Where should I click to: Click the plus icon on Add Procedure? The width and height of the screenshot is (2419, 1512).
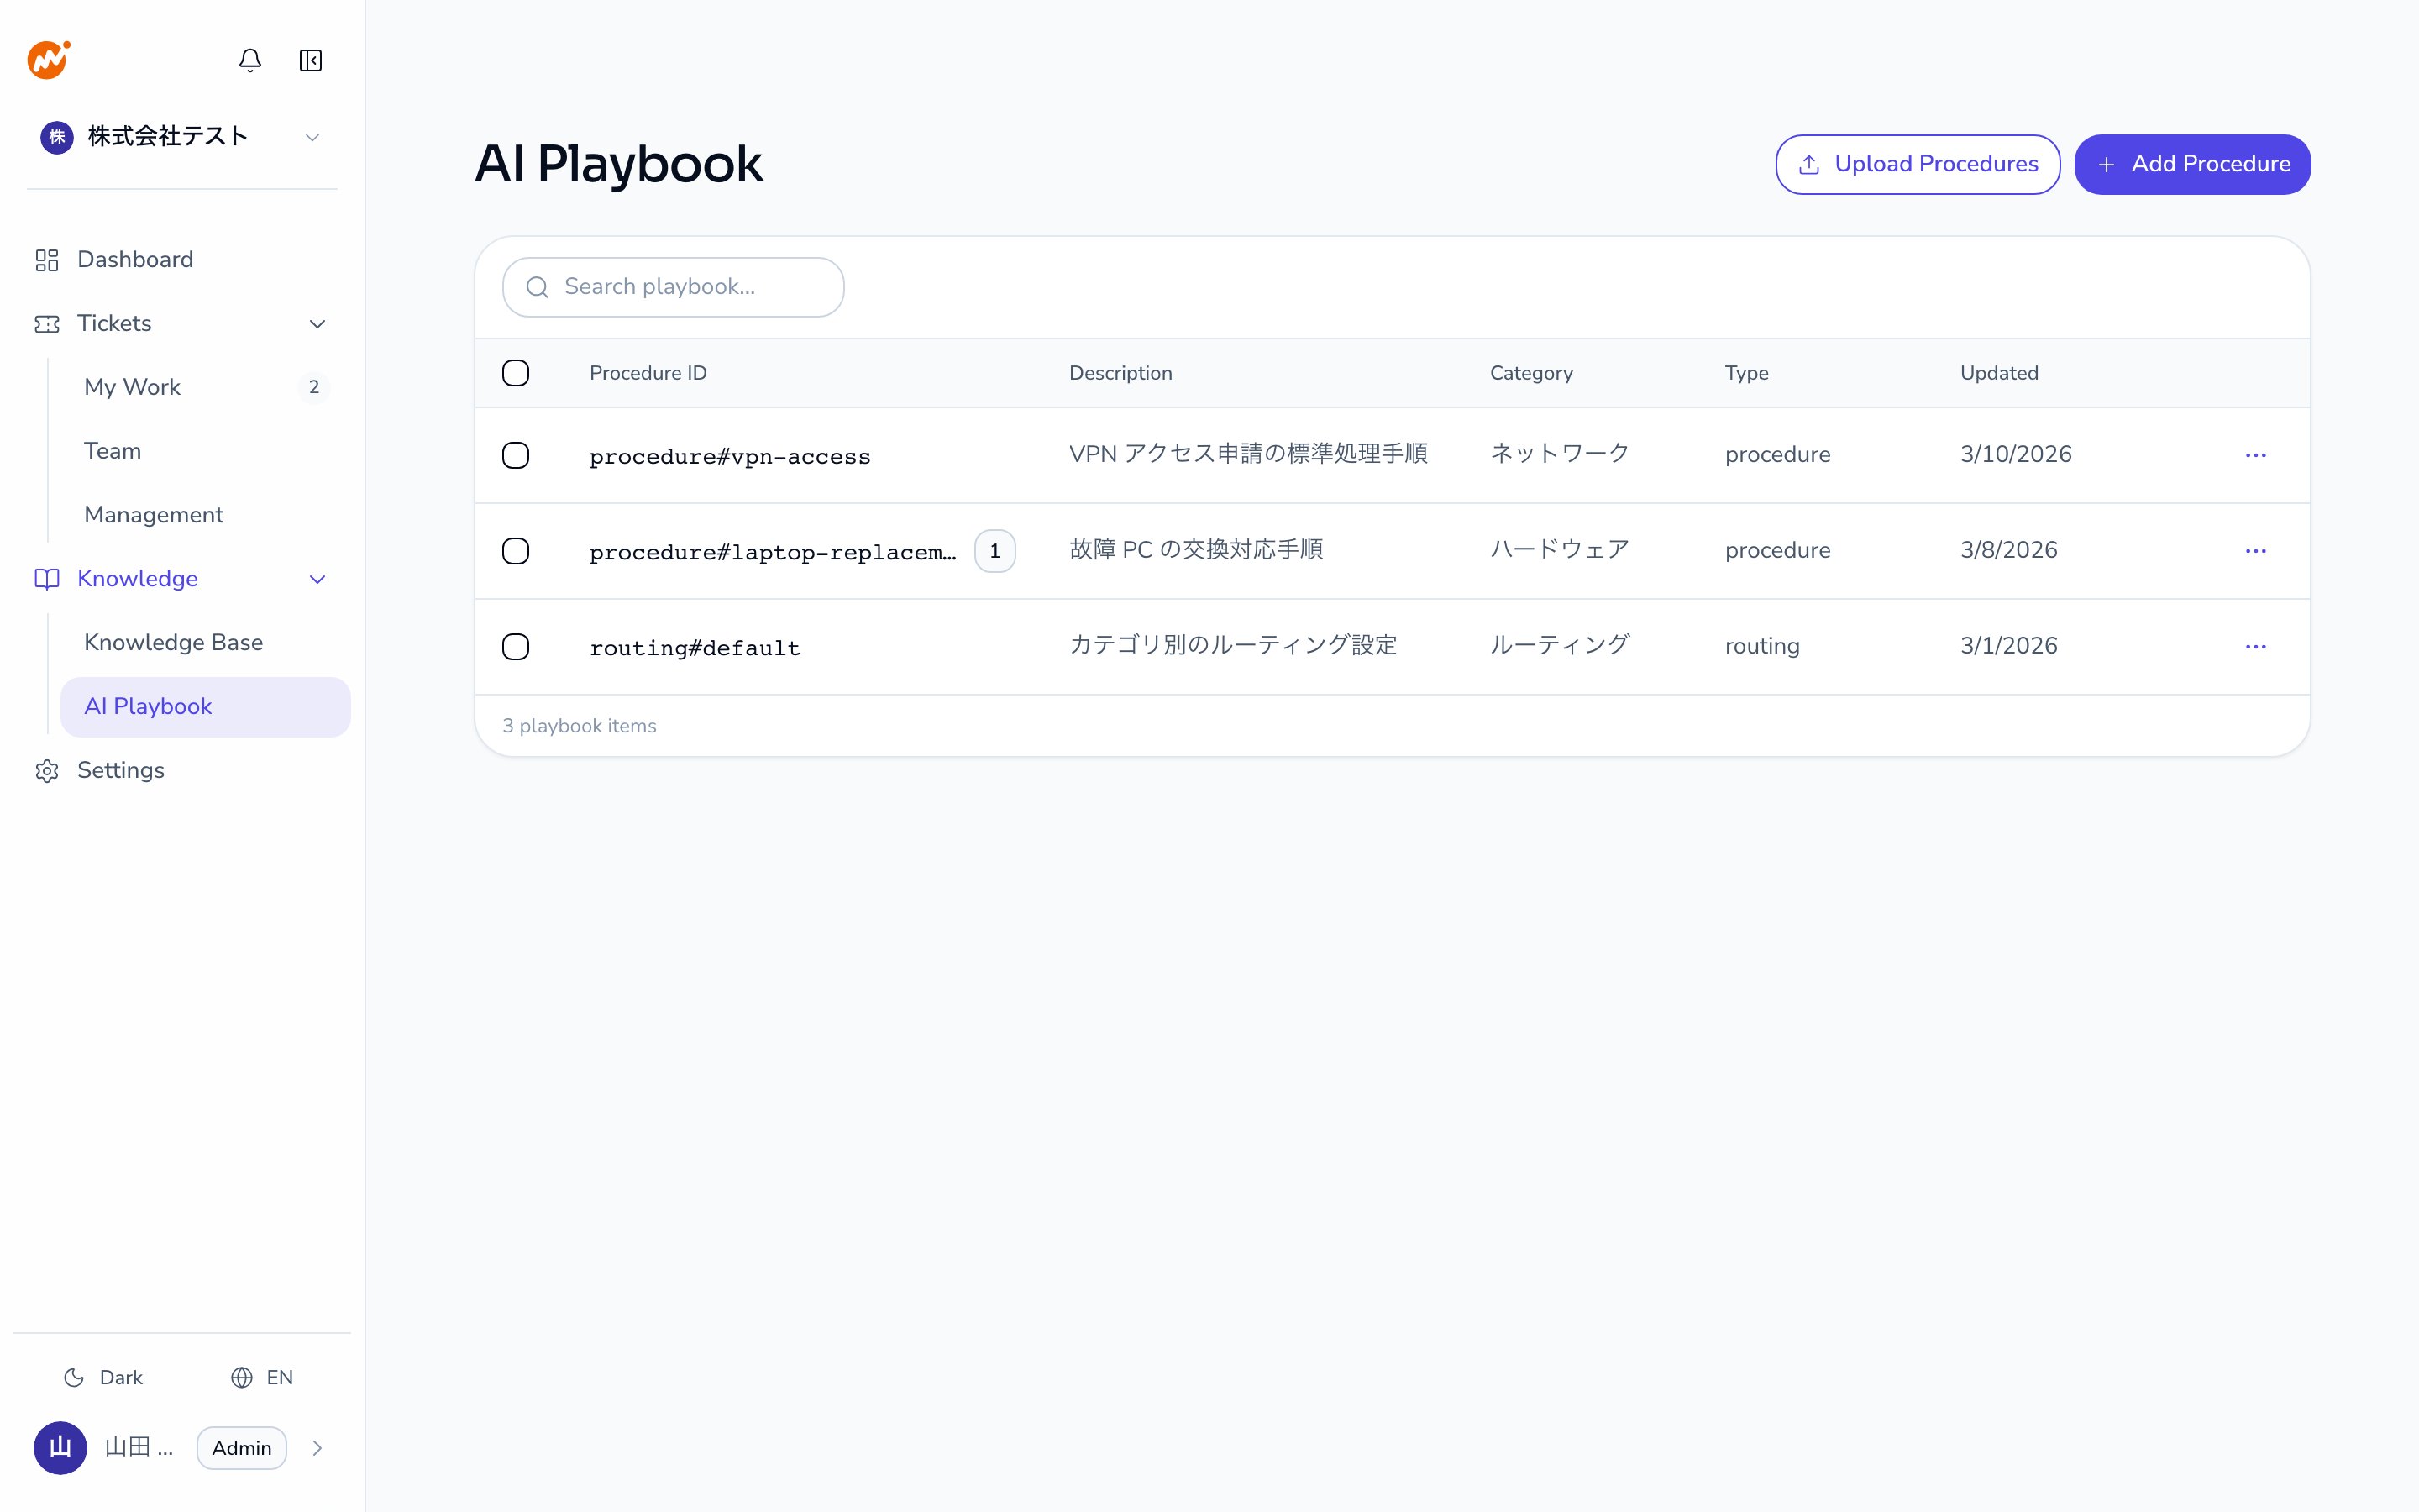[2107, 165]
